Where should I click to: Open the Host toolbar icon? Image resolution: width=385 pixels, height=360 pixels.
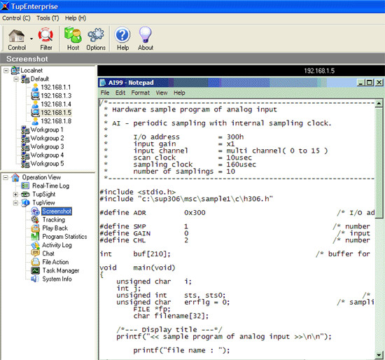pyautogui.click(x=73, y=35)
